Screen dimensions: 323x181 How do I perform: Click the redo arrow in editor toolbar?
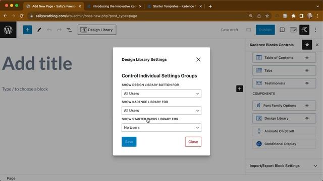tap(59, 30)
